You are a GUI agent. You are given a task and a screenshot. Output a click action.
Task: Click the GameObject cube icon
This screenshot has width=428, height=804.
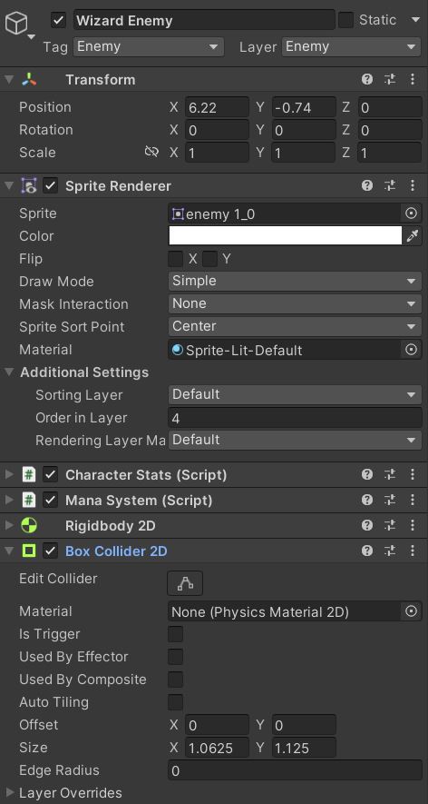[16, 23]
